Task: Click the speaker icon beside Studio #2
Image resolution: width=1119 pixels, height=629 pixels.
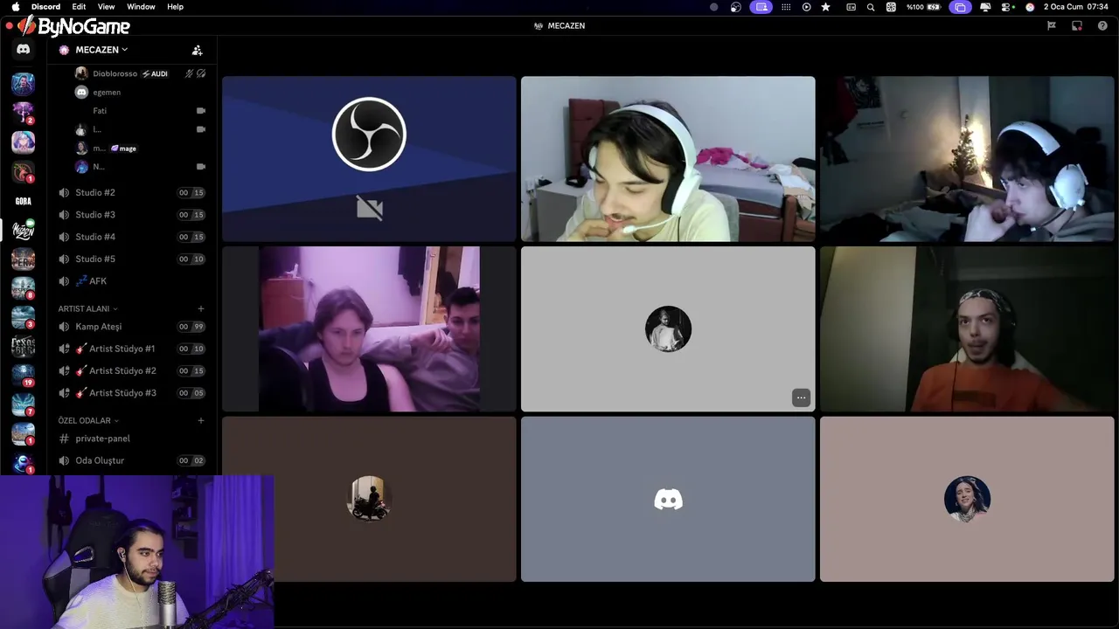Action: (64, 192)
